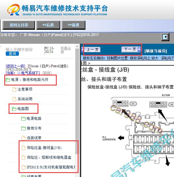Expand the 电源电路 folder
174x177 pixels.
click(x=34, y=118)
